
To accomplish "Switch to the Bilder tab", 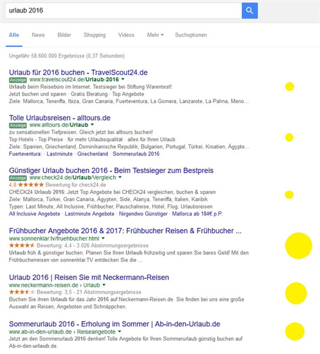I will click(64, 35).
